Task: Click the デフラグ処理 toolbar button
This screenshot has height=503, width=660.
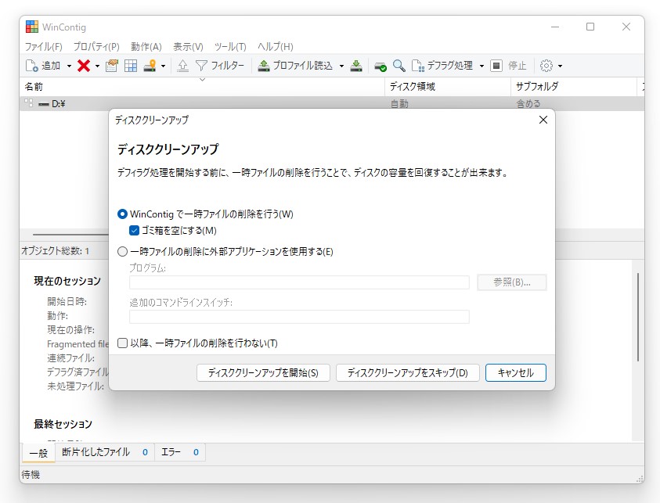Action: pos(442,66)
